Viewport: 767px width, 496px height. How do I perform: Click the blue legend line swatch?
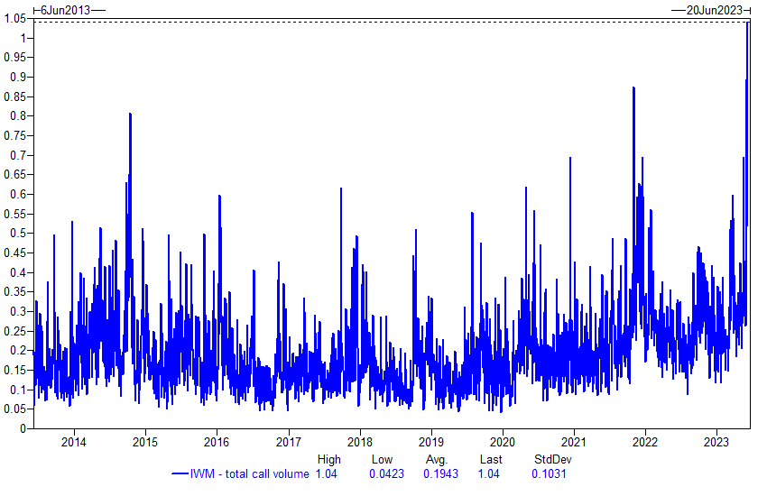pyautogui.click(x=180, y=473)
